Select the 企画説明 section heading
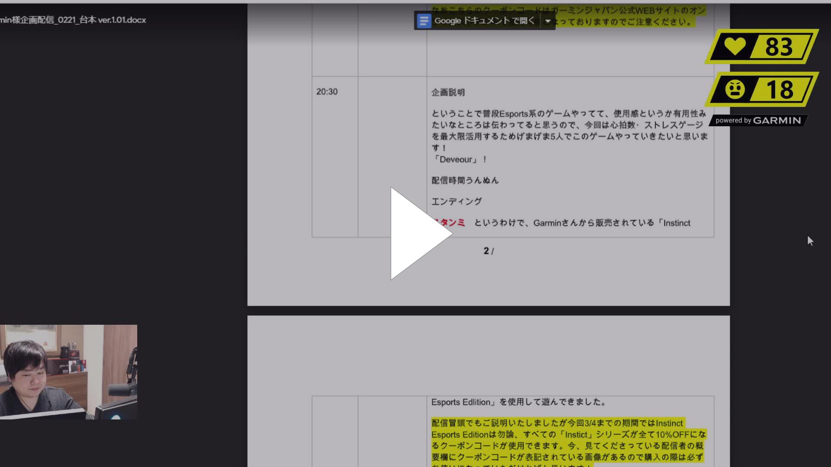831x467 pixels. pyautogui.click(x=448, y=93)
